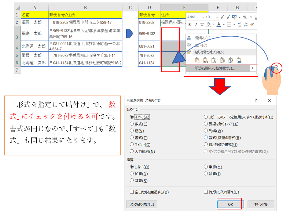Expand the 形式を選択して貼り付け submenu arrow
This screenshot has height=214, width=283.
[253, 68]
